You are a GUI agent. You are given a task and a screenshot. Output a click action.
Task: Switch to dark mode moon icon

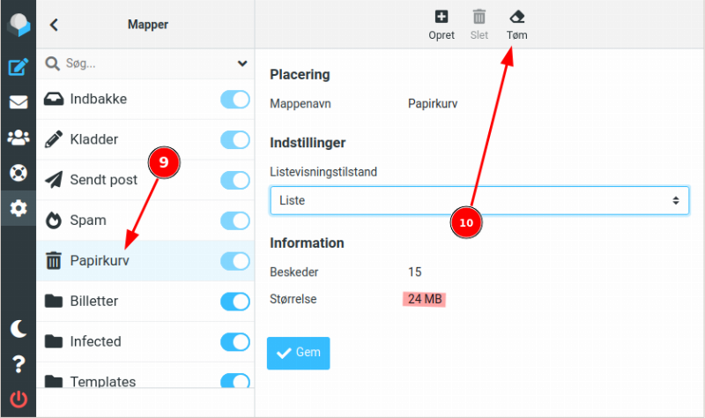[x=18, y=329]
